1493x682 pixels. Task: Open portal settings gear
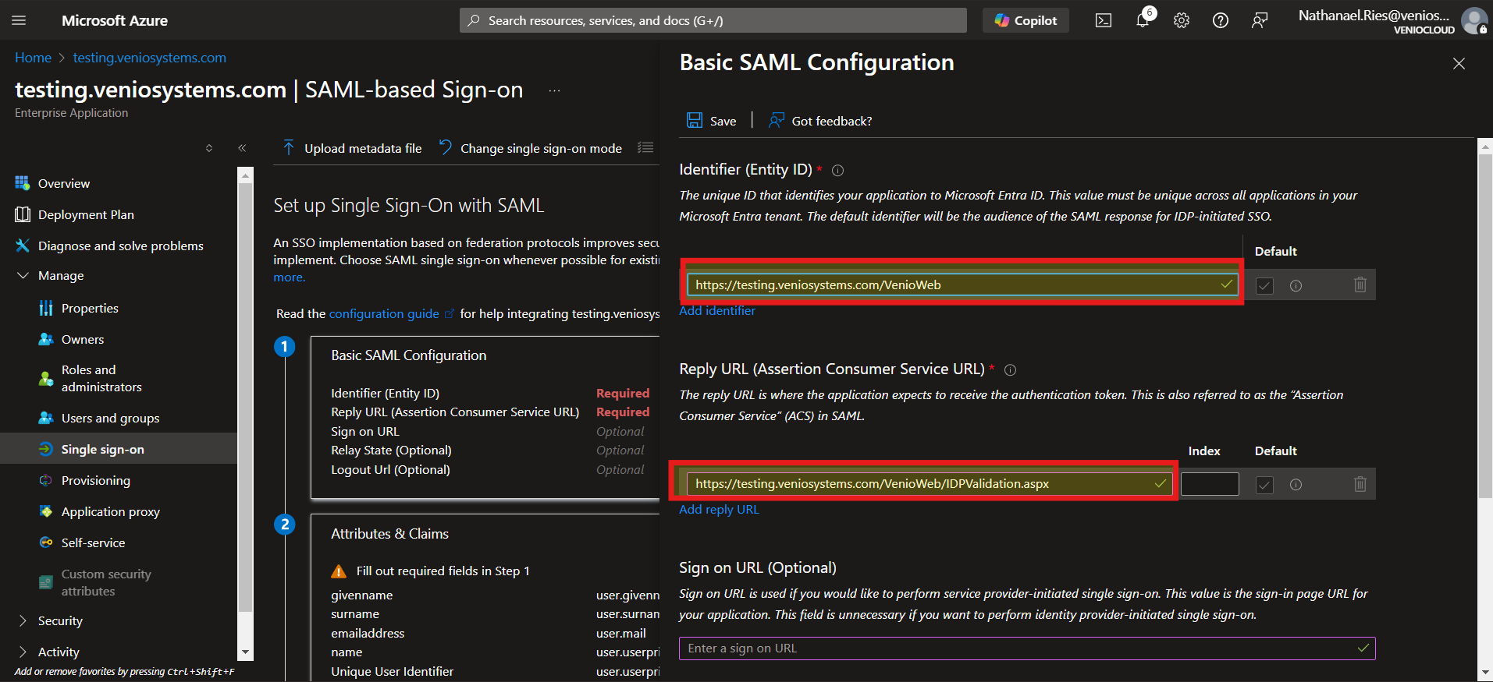(x=1182, y=20)
